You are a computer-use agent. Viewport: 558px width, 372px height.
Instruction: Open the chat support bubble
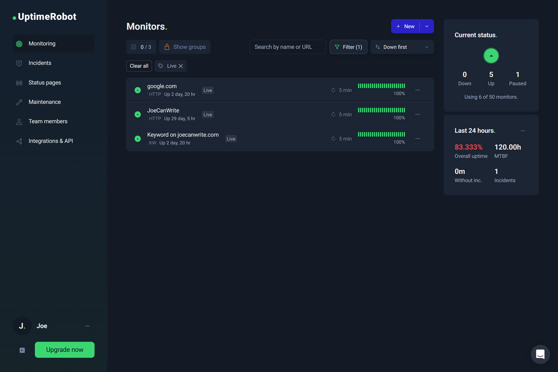tap(540, 354)
